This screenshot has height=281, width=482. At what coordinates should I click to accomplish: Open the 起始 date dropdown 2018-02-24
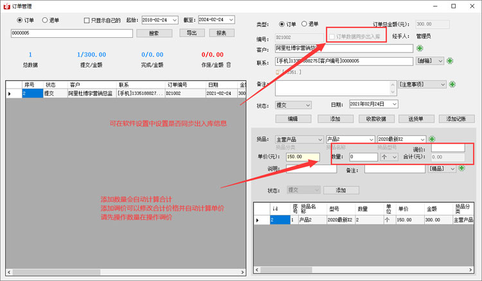175,21
